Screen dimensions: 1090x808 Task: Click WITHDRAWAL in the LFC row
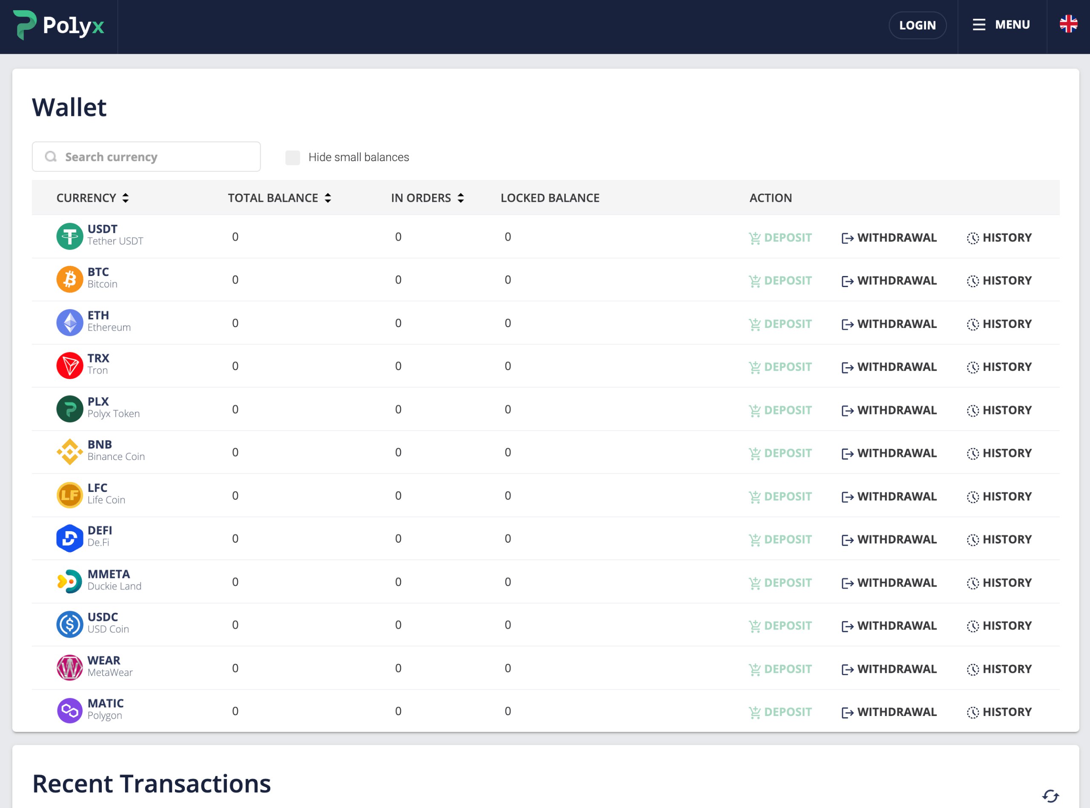coord(889,497)
